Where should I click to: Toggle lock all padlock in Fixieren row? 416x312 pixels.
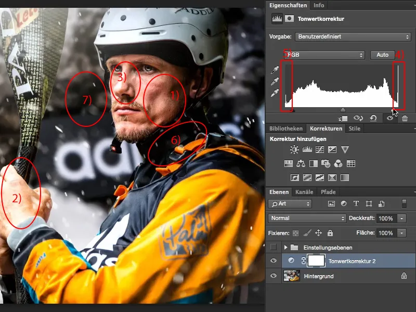[x=330, y=233]
